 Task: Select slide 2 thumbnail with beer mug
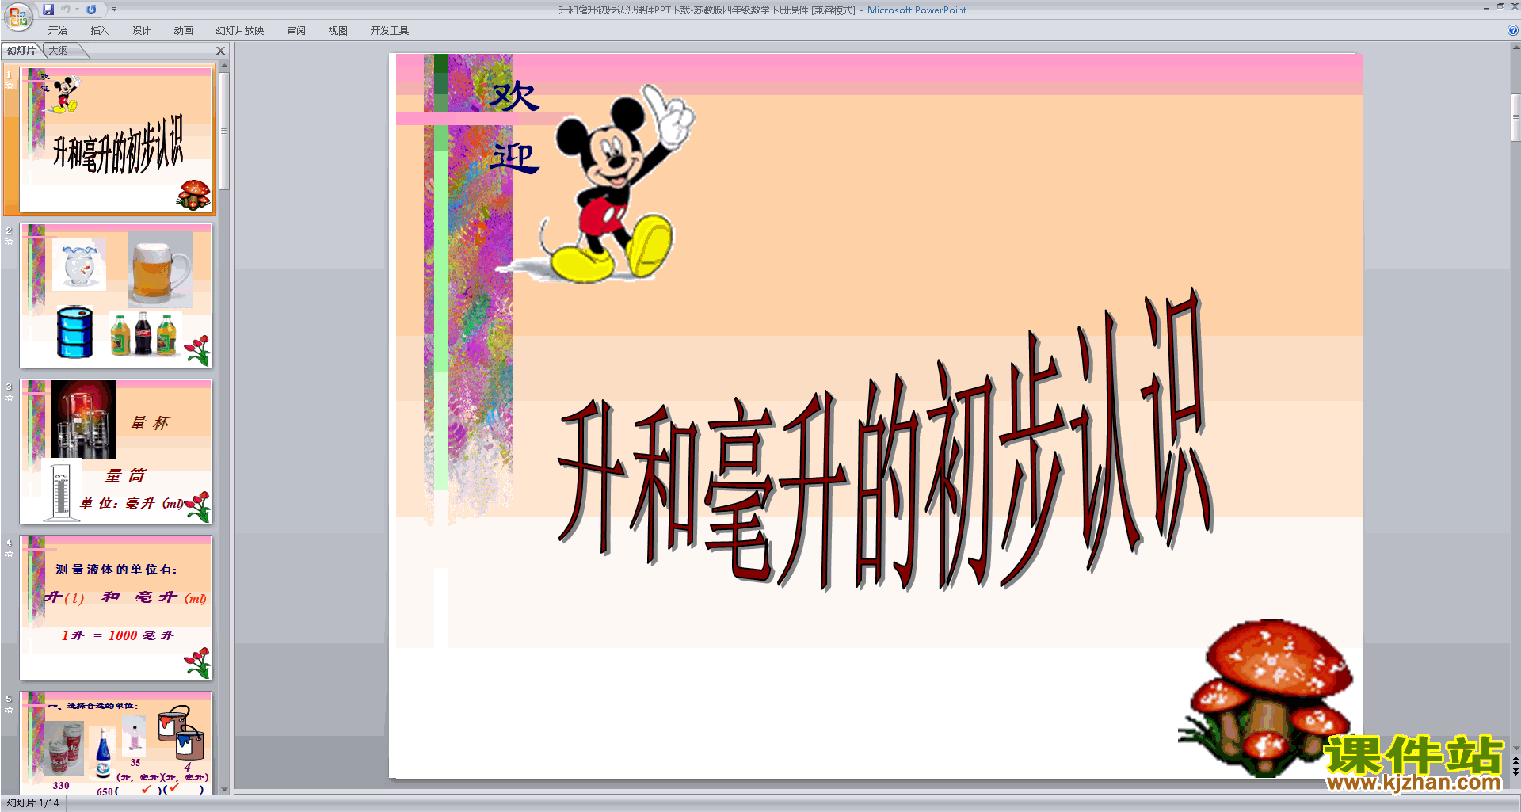pyautogui.click(x=116, y=295)
